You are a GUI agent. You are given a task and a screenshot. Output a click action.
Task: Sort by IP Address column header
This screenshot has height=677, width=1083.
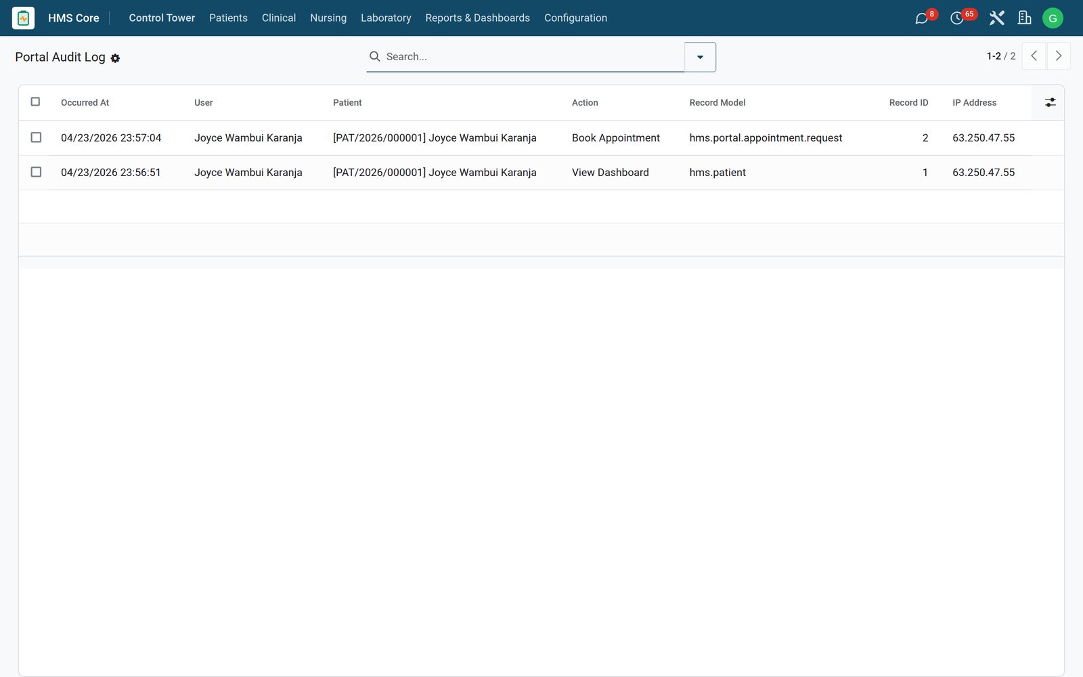pyautogui.click(x=974, y=103)
